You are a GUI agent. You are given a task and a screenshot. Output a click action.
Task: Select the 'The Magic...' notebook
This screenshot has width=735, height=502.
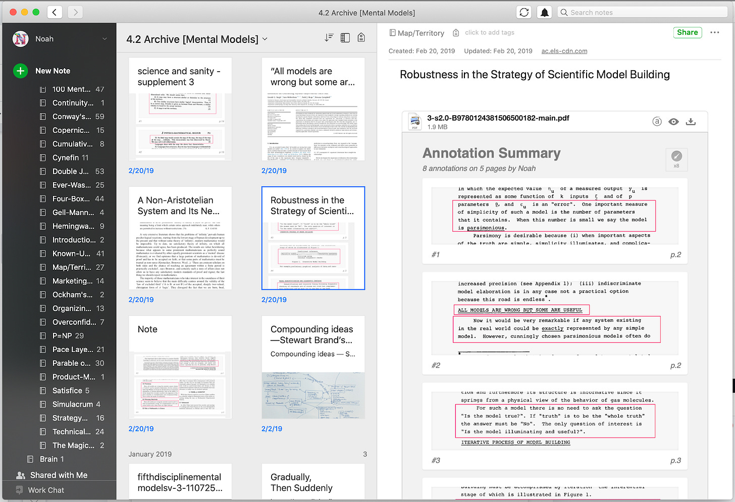[x=72, y=445]
